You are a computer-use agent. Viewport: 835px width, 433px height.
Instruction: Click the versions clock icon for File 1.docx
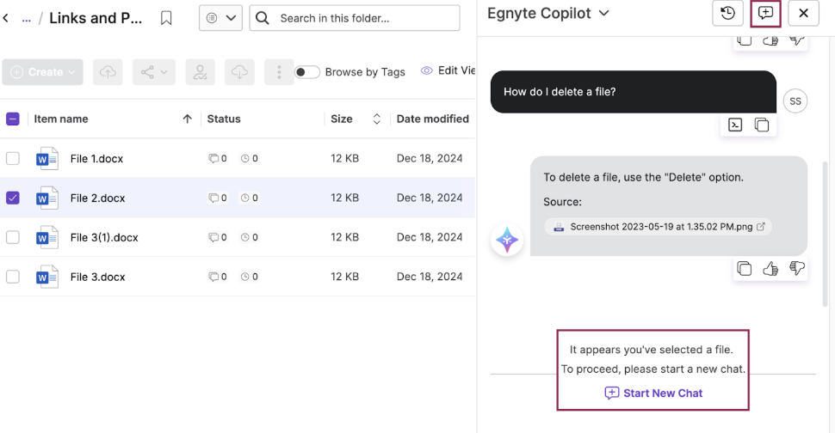click(x=245, y=158)
